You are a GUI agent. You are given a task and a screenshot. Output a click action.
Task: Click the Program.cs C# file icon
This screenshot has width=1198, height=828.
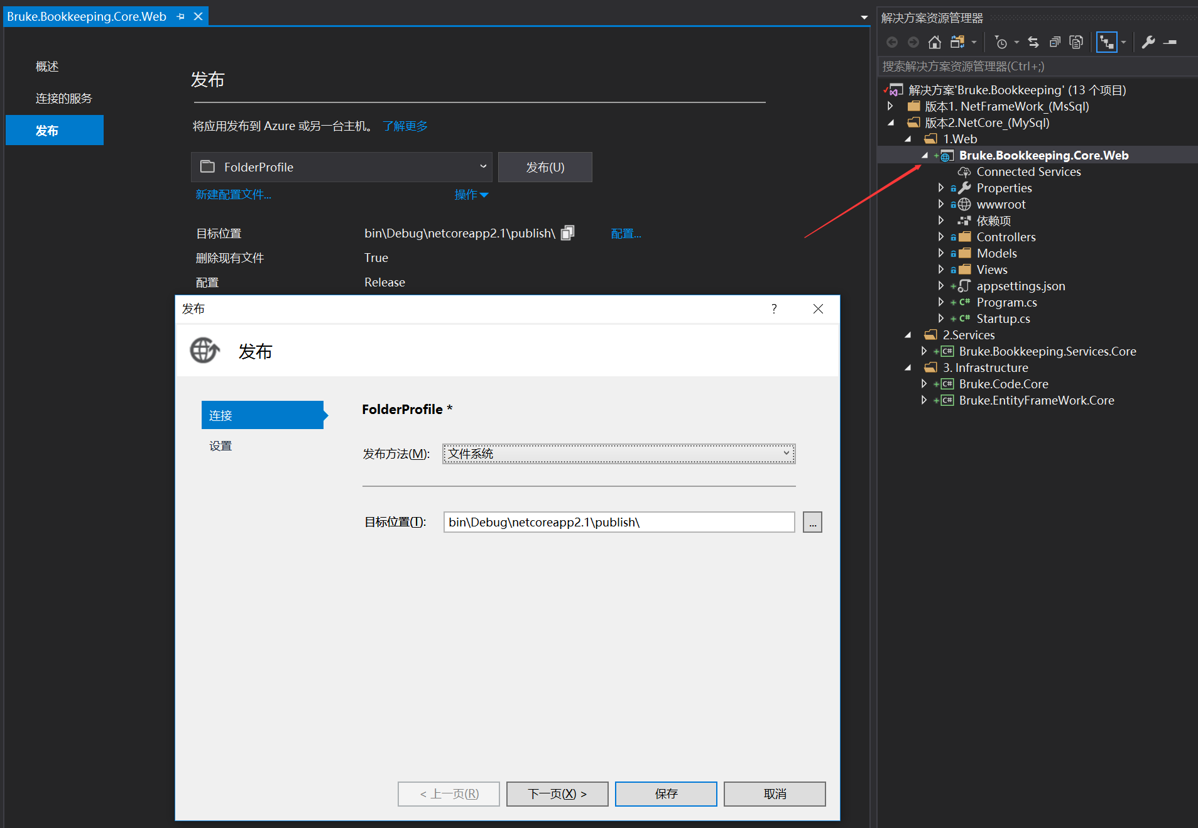964,302
